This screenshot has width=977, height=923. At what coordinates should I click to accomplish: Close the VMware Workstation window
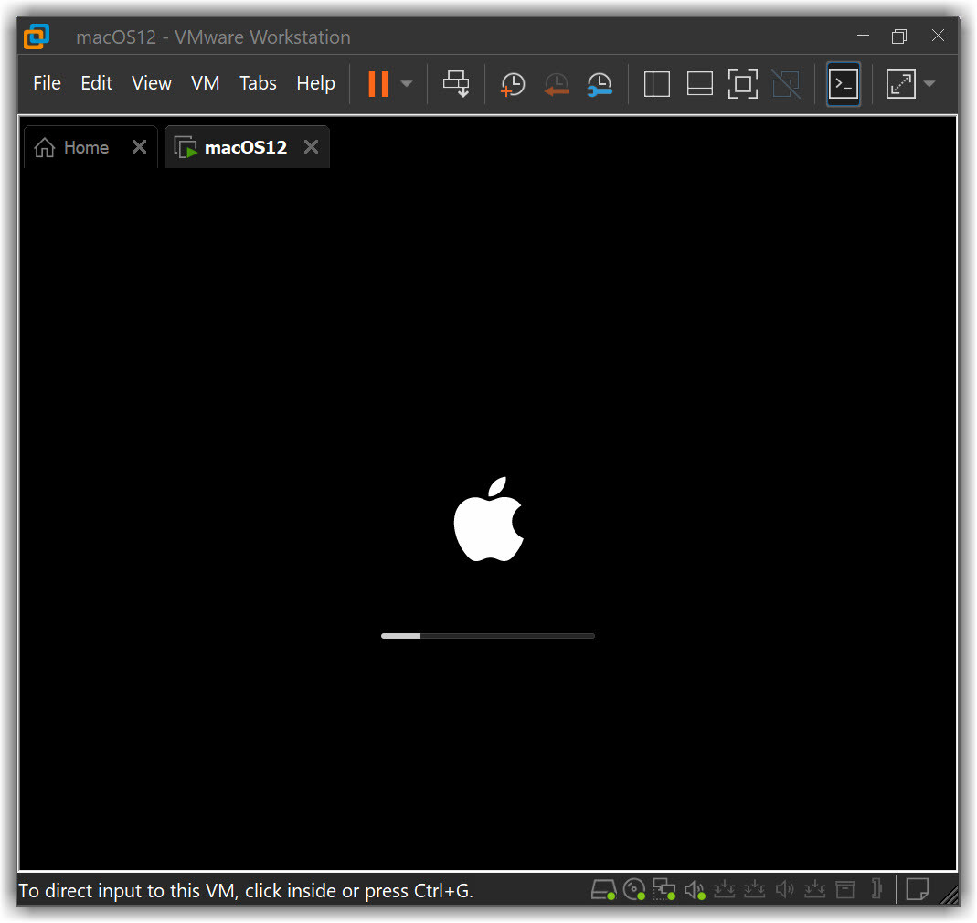[938, 36]
